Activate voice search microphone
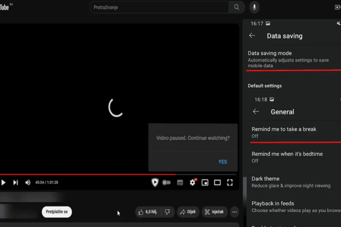Image resolution: width=341 pixels, height=227 pixels. pos(254,7)
